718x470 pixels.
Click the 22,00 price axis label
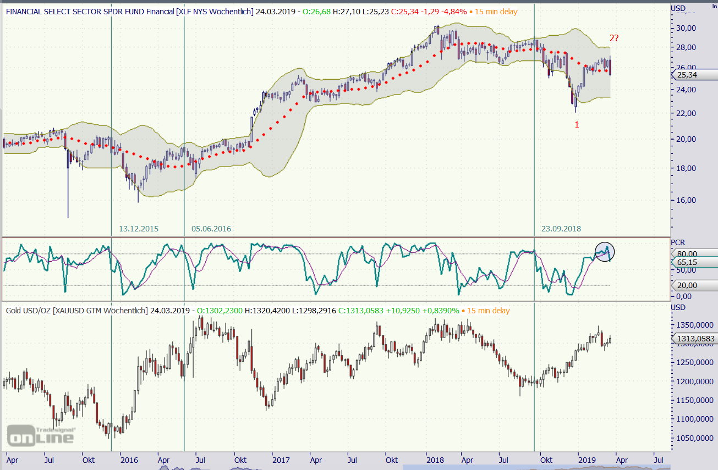[687, 113]
